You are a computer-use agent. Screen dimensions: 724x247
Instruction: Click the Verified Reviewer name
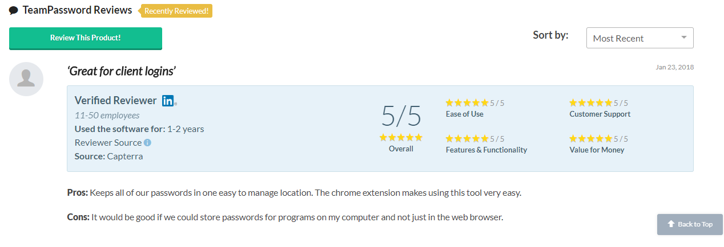pyautogui.click(x=115, y=101)
